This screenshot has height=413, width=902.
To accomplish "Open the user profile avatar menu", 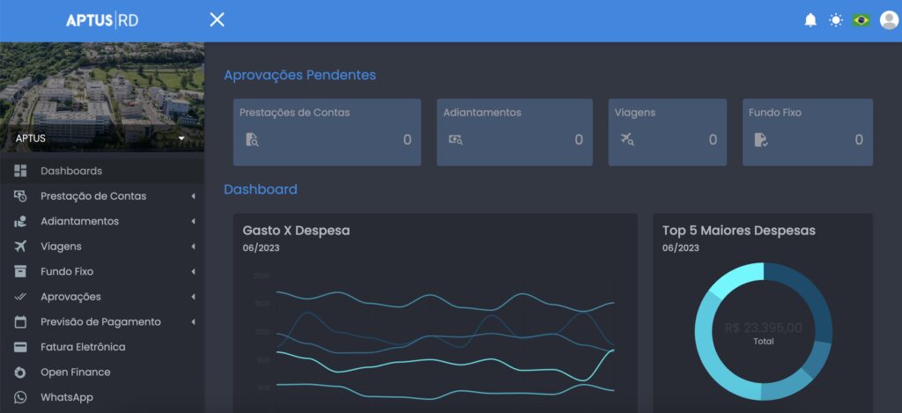I will click(x=888, y=20).
